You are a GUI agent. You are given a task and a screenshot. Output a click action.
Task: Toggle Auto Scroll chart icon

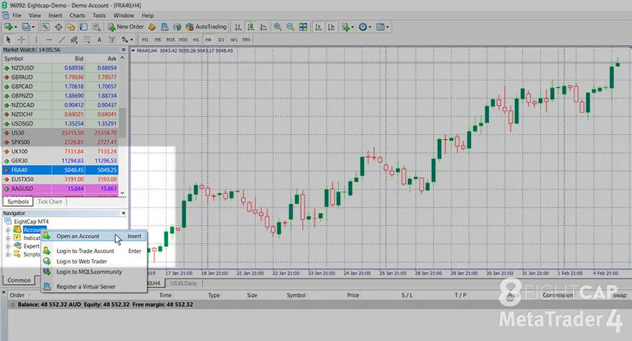coord(318,27)
